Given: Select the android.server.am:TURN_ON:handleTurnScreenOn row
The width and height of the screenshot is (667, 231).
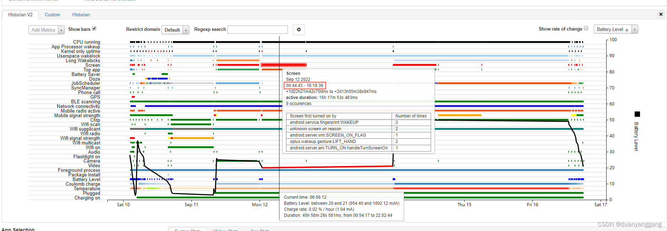Looking at the screenshot, I should (359, 148).
